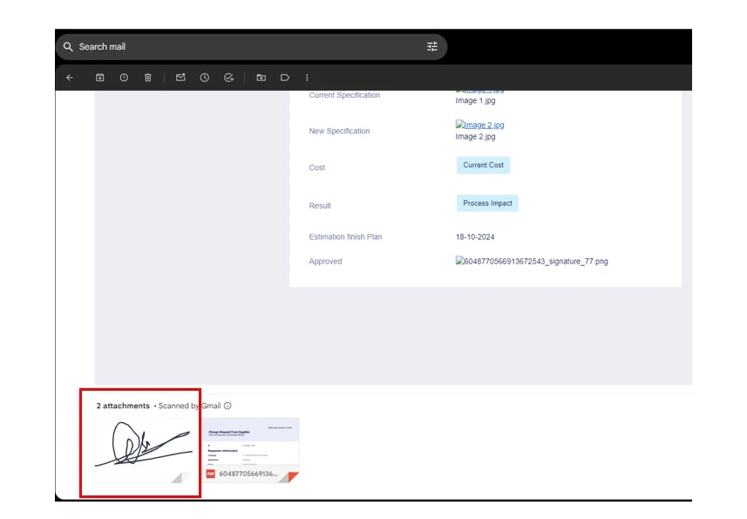Click the Process Impact button
Image resolution: width=747 pixels, height=519 pixels.
coord(487,202)
